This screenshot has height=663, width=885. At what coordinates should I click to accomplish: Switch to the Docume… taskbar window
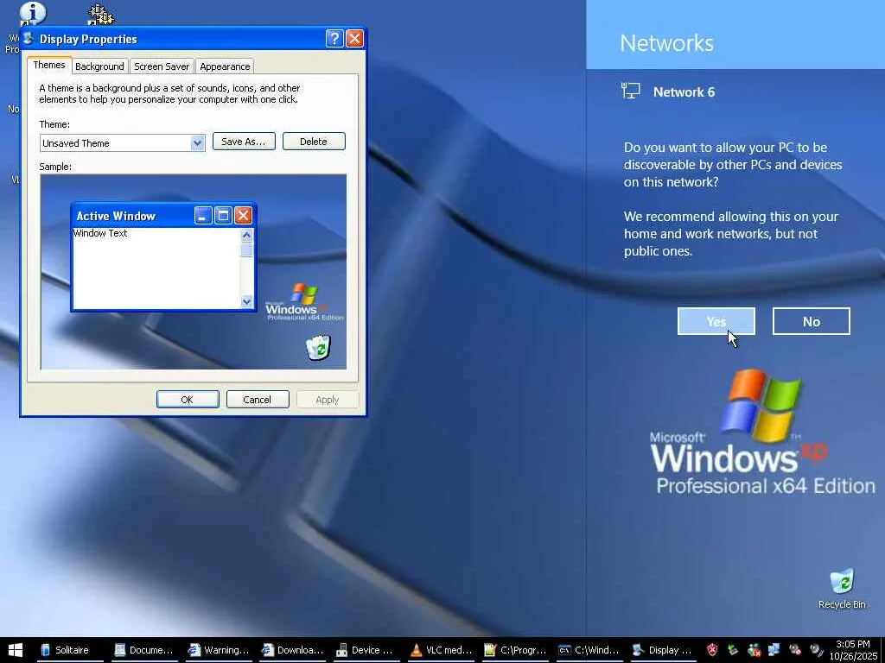[x=145, y=650]
